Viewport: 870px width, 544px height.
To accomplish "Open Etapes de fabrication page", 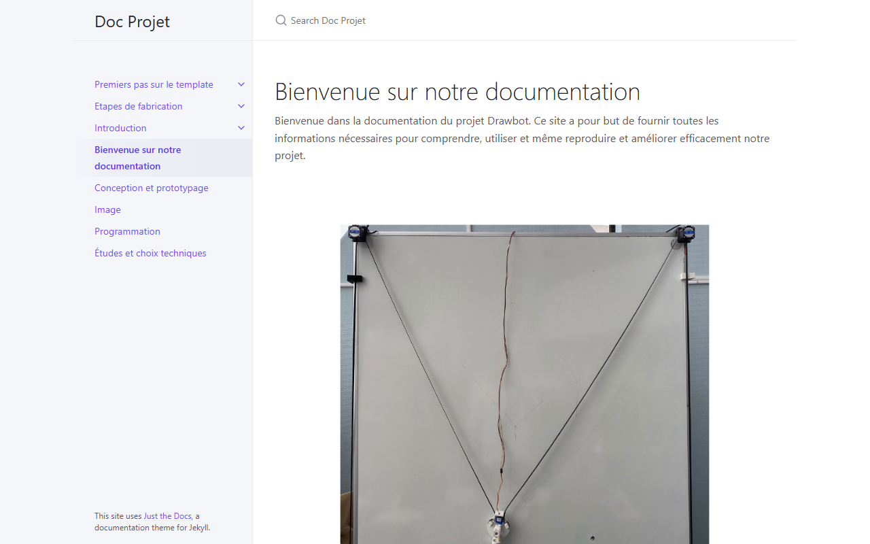I will click(139, 106).
